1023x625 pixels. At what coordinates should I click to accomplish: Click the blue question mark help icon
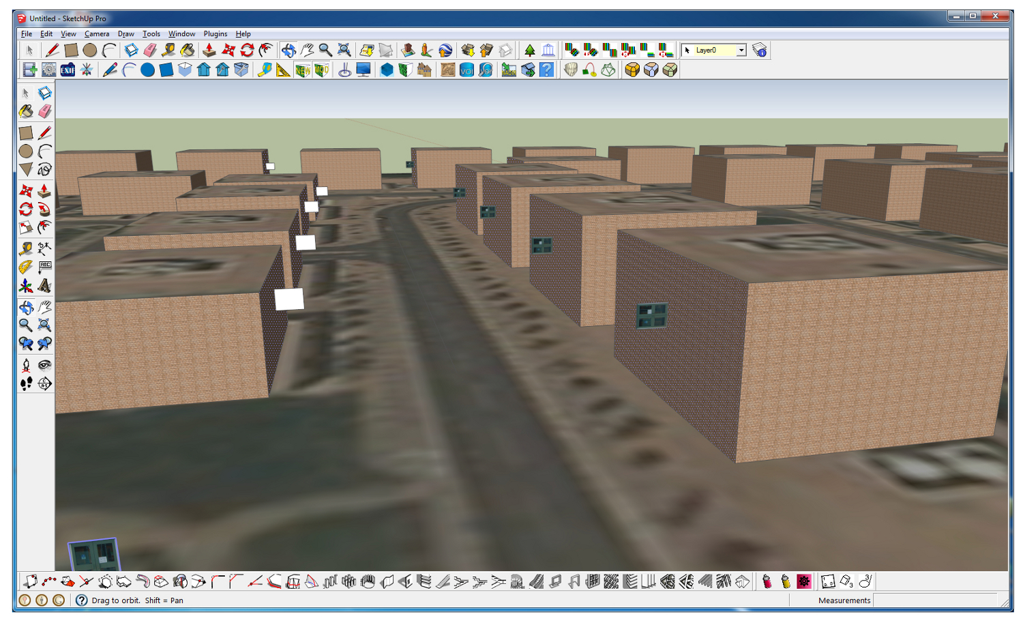[546, 70]
